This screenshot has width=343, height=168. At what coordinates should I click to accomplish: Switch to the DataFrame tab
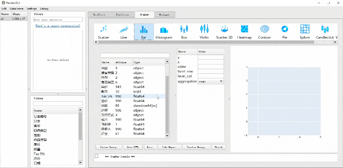[x=99, y=15]
